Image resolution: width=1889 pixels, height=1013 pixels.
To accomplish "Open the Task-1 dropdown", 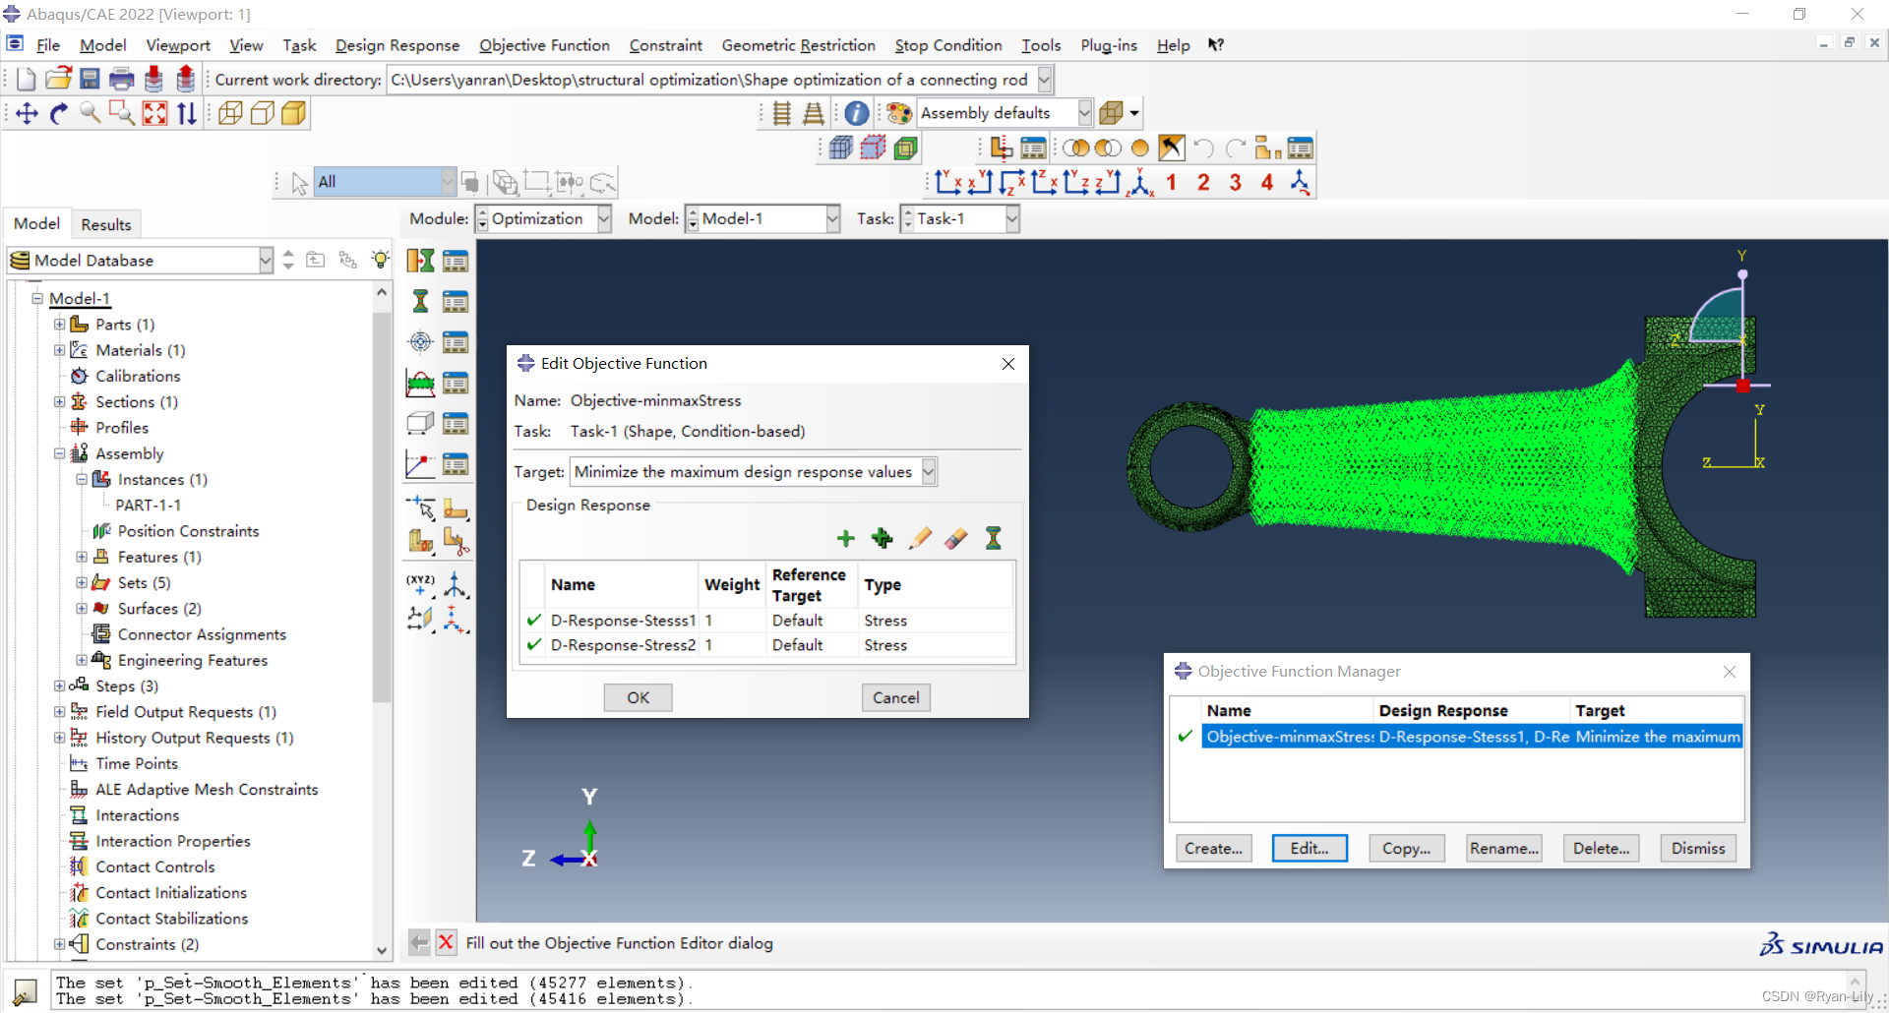I will coord(1012,218).
